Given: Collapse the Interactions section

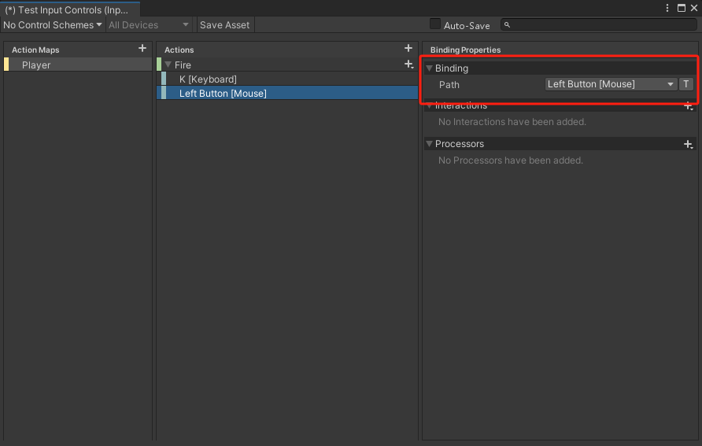Looking at the screenshot, I should click(430, 106).
